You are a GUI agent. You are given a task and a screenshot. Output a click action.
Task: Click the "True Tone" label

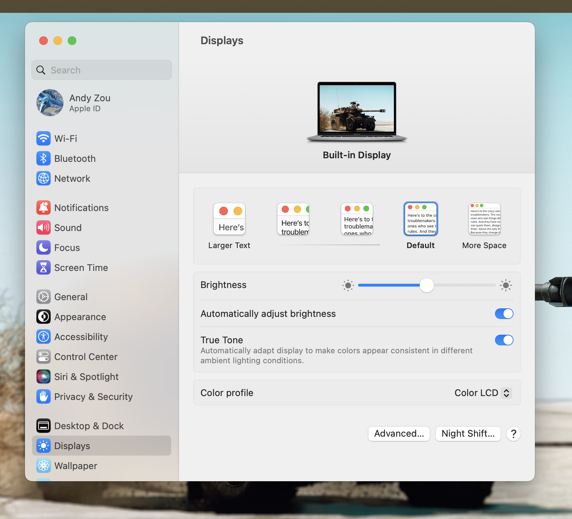pyautogui.click(x=222, y=340)
